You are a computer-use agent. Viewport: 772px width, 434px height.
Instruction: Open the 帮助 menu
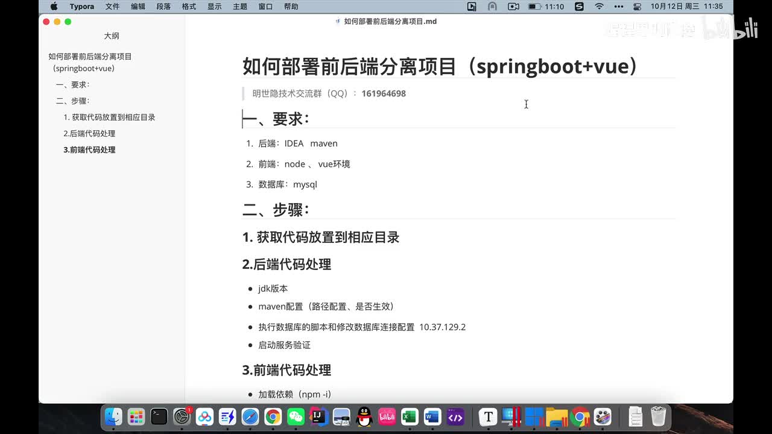291,7
